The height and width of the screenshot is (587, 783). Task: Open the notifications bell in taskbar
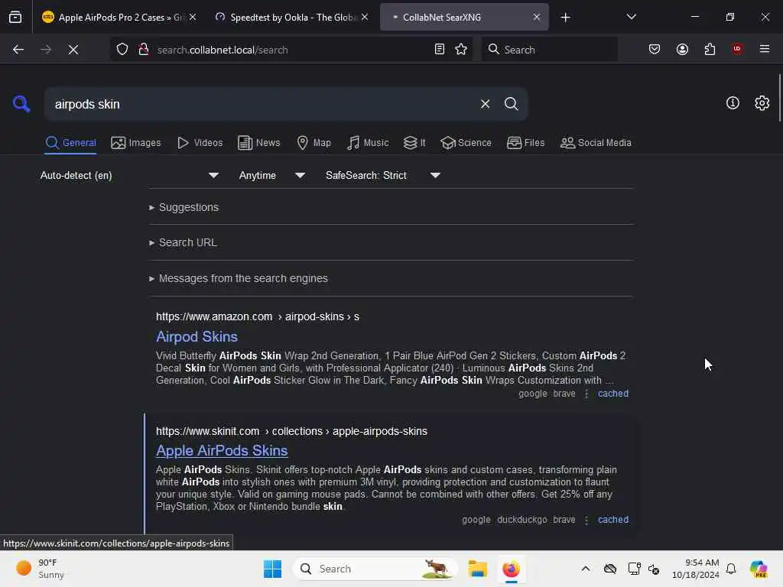(731, 569)
